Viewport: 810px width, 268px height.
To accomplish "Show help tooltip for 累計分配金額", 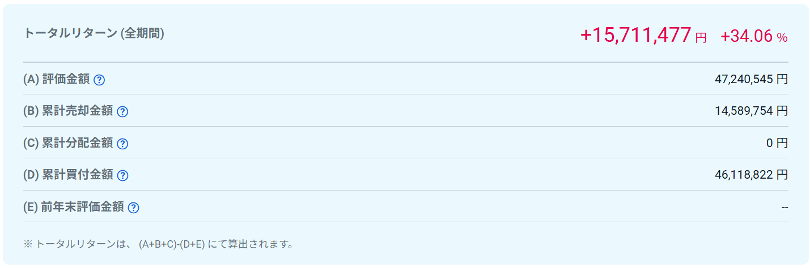I will tap(122, 144).
